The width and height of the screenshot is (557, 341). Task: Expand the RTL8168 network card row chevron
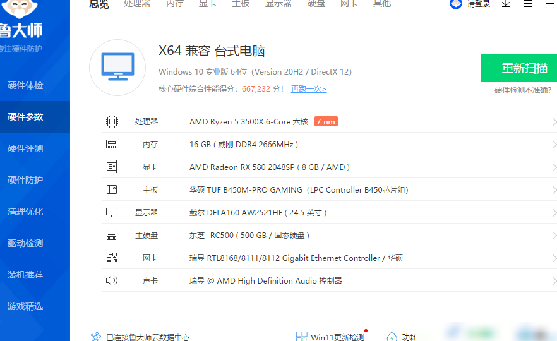click(x=554, y=258)
